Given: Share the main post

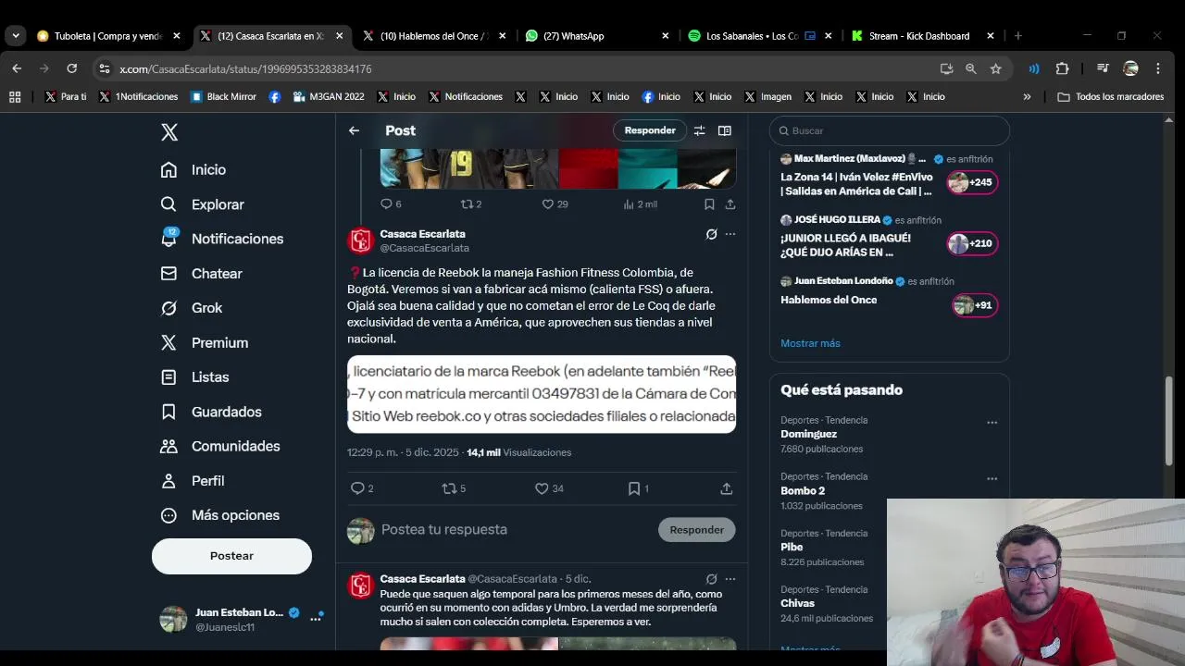Looking at the screenshot, I should point(727,488).
